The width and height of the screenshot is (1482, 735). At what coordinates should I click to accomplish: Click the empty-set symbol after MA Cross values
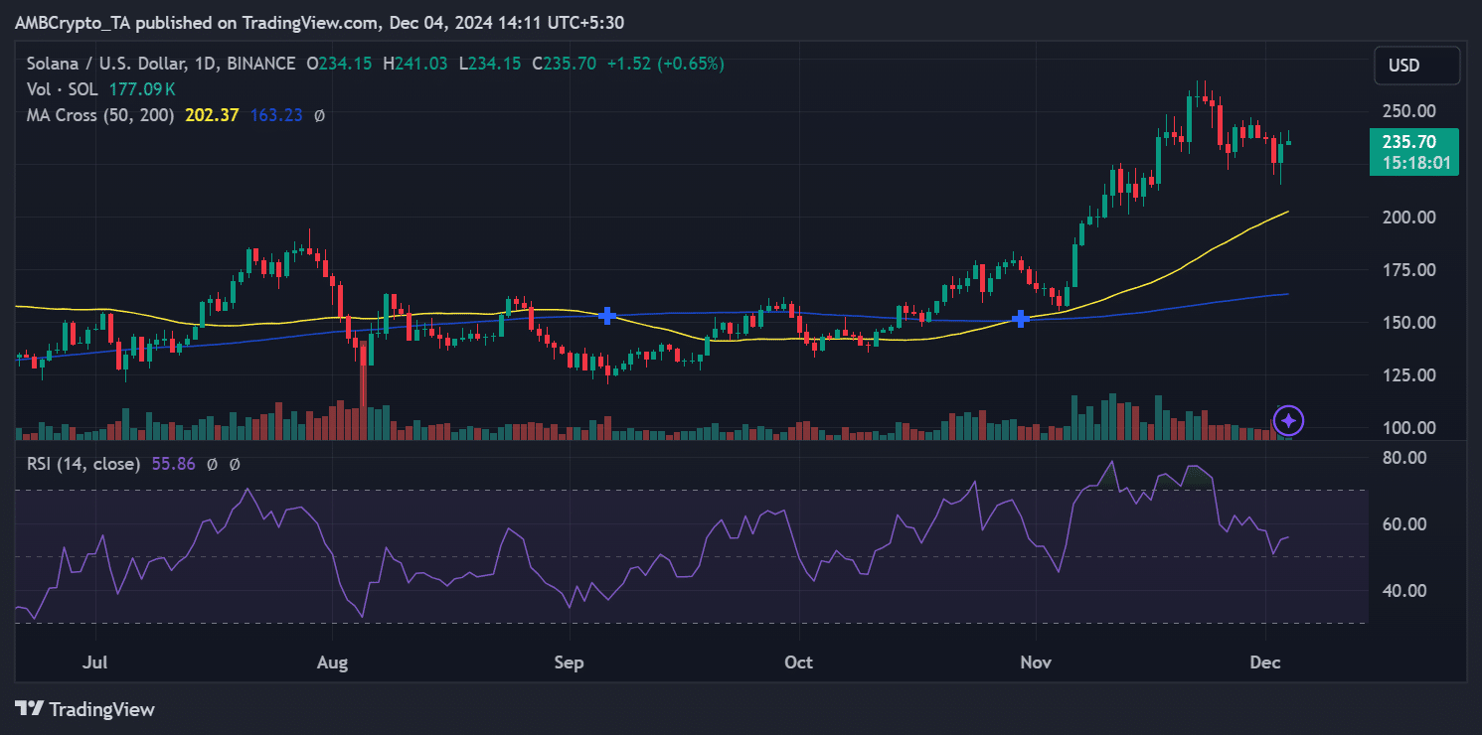pos(319,115)
